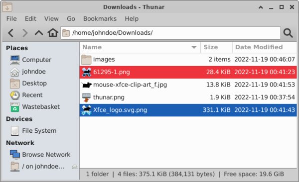The image size is (299, 182).
Task: Click the 1.9 KiB size cell
Action: tap(220, 97)
